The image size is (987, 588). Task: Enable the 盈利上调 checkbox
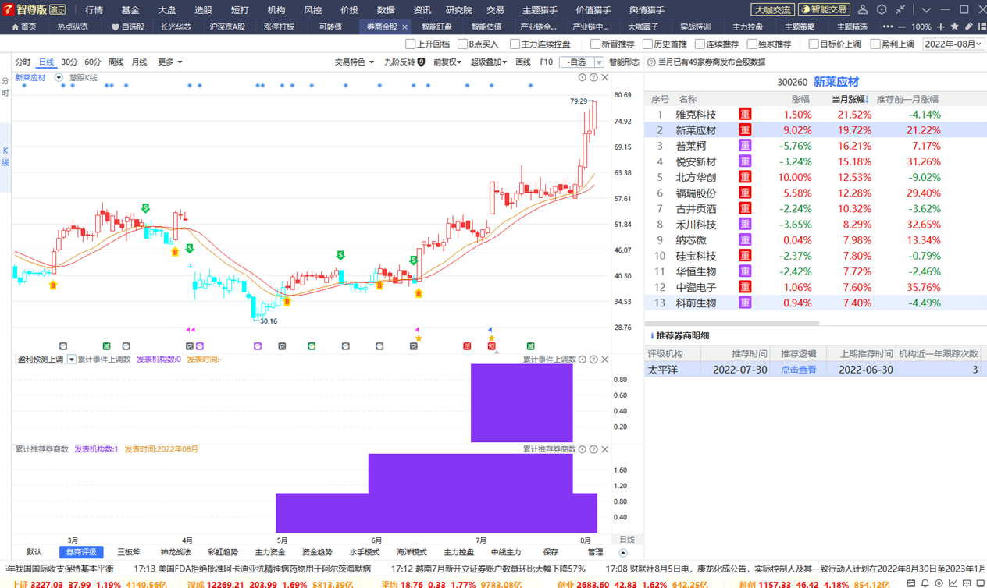[x=875, y=44]
